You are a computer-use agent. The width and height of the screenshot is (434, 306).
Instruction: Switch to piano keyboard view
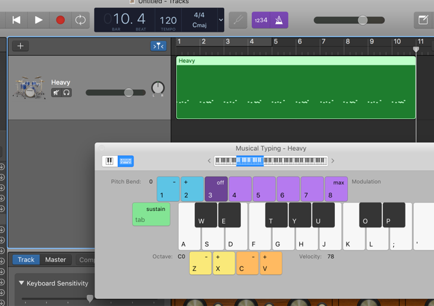coord(109,161)
